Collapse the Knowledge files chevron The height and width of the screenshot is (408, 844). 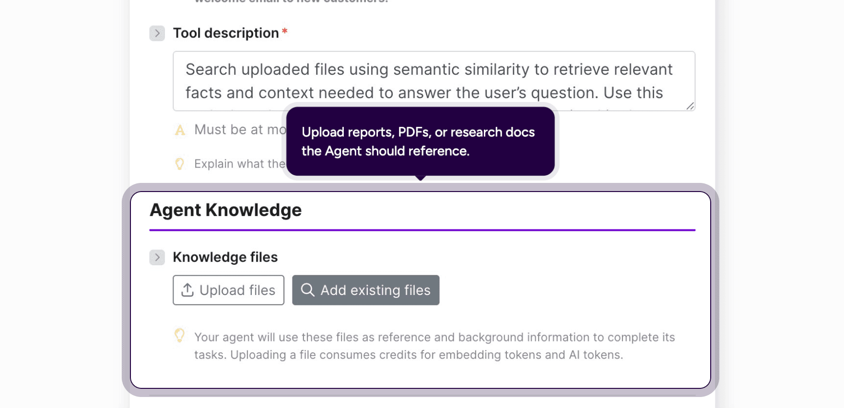point(157,257)
